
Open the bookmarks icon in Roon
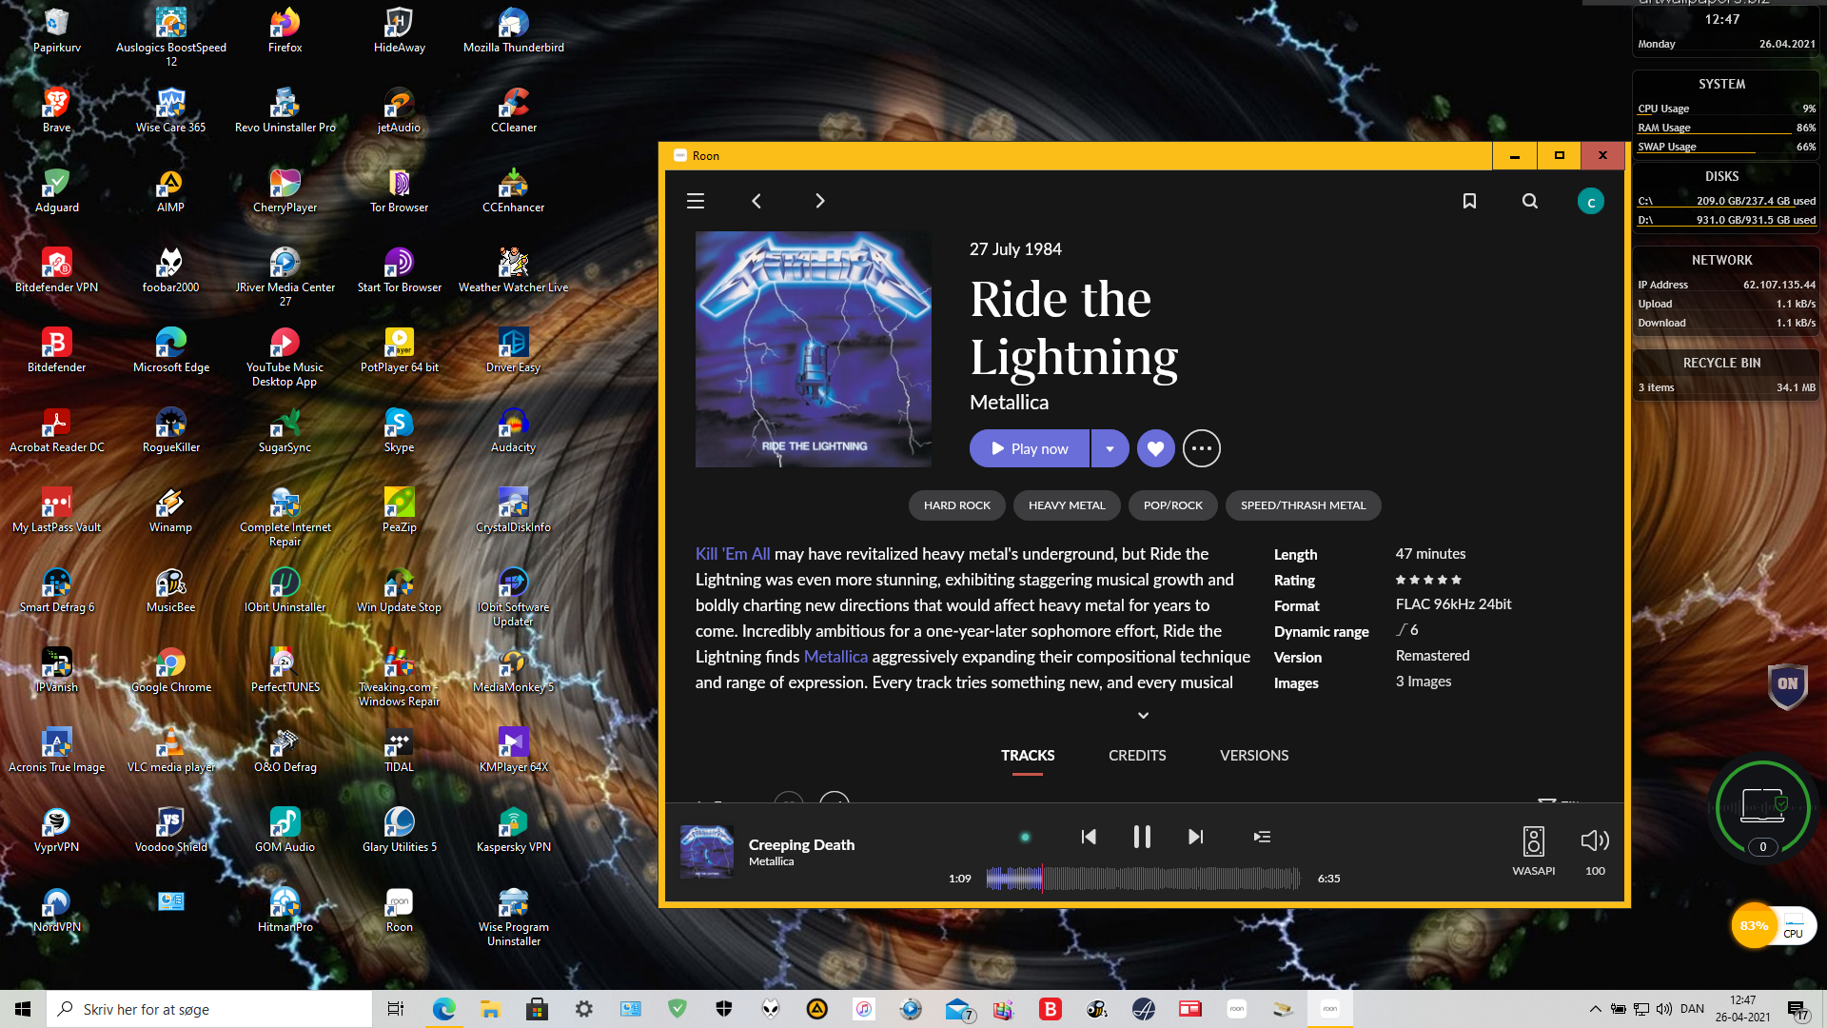pyautogui.click(x=1469, y=201)
